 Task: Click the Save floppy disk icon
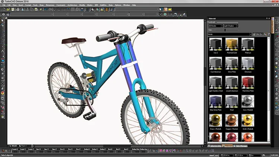point(13,9)
